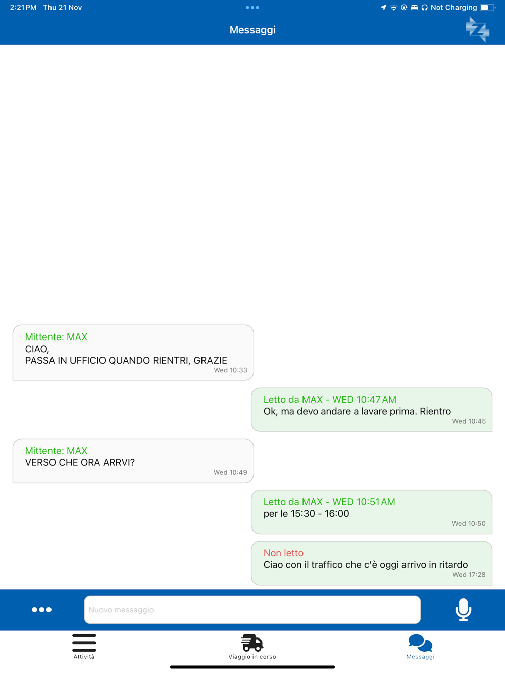Tap the app logo in header
505x674 pixels.
(x=477, y=29)
